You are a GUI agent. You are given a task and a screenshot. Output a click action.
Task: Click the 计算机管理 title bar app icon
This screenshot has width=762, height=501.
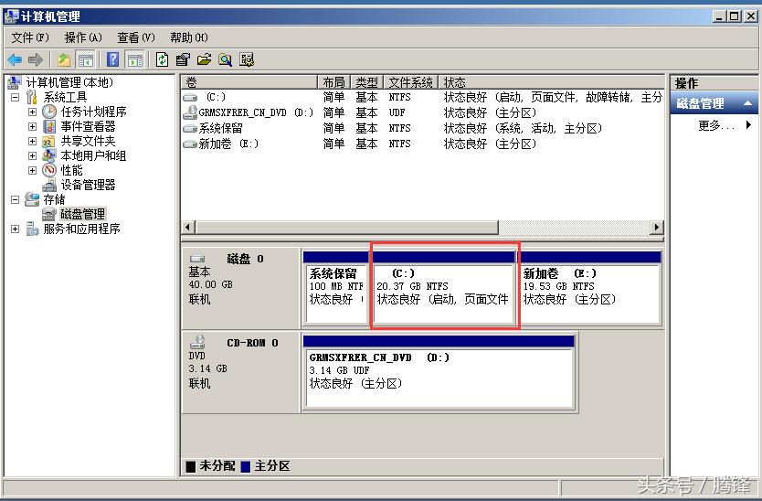11,16
